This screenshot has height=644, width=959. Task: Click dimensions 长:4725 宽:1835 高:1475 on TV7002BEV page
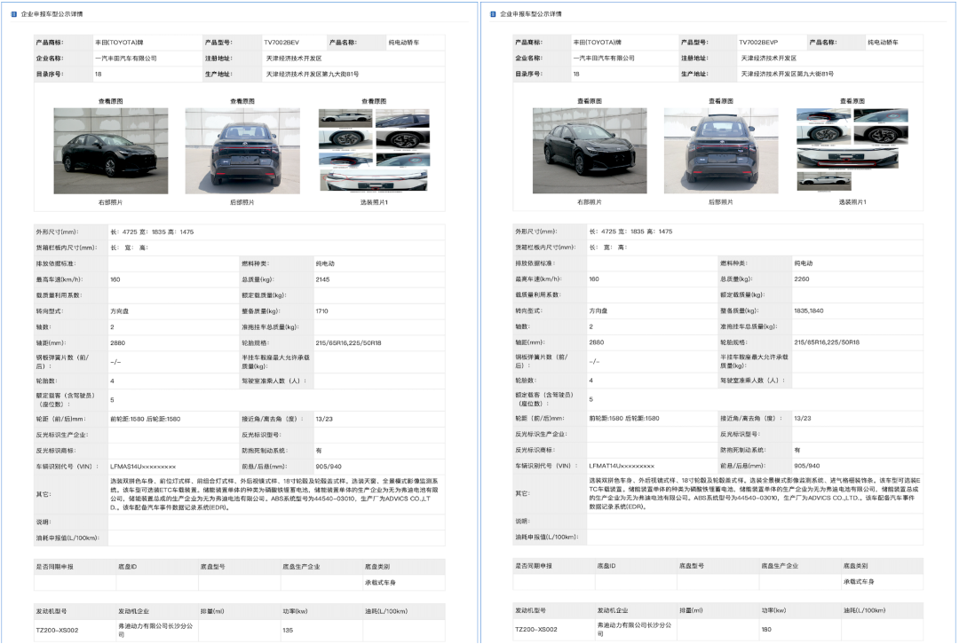tap(152, 232)
